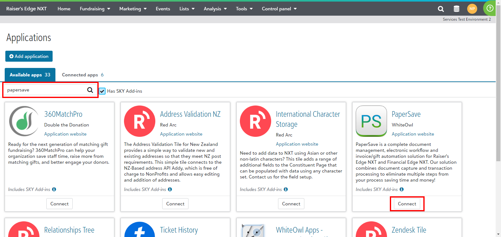Click info icon for International Character Storage add-ins

(x=286, y=189)
